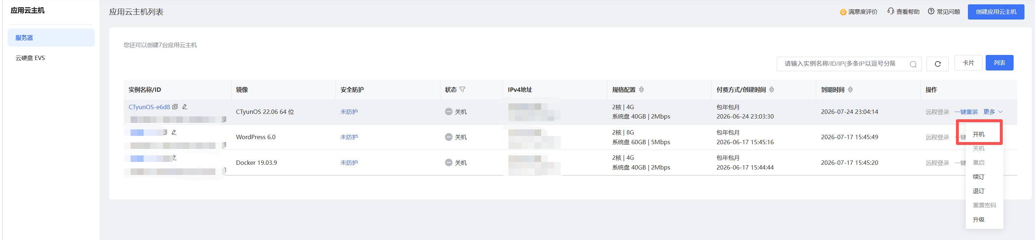Screen dimensions: 1035x240
Task: Click the 关机 status icon in Docker row
Action: [x=449, y=163]
